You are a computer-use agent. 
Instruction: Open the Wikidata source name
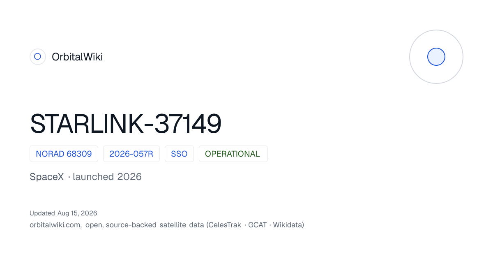287,225
